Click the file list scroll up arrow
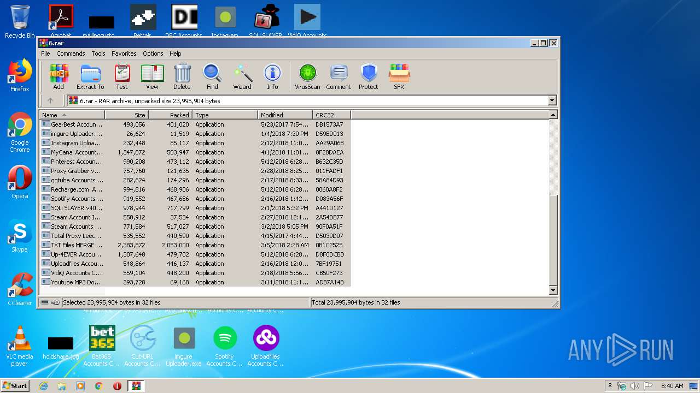The width and height of the screenshot is (700, 393). pyautogui.click(x=553, y=115)
